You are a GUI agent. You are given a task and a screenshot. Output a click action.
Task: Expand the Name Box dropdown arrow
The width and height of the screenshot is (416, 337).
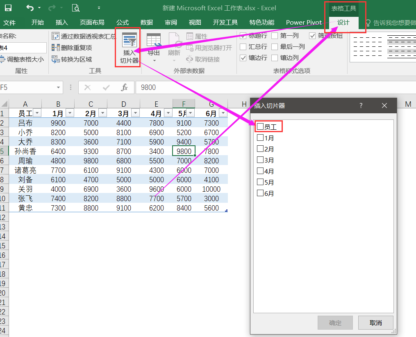58,87
